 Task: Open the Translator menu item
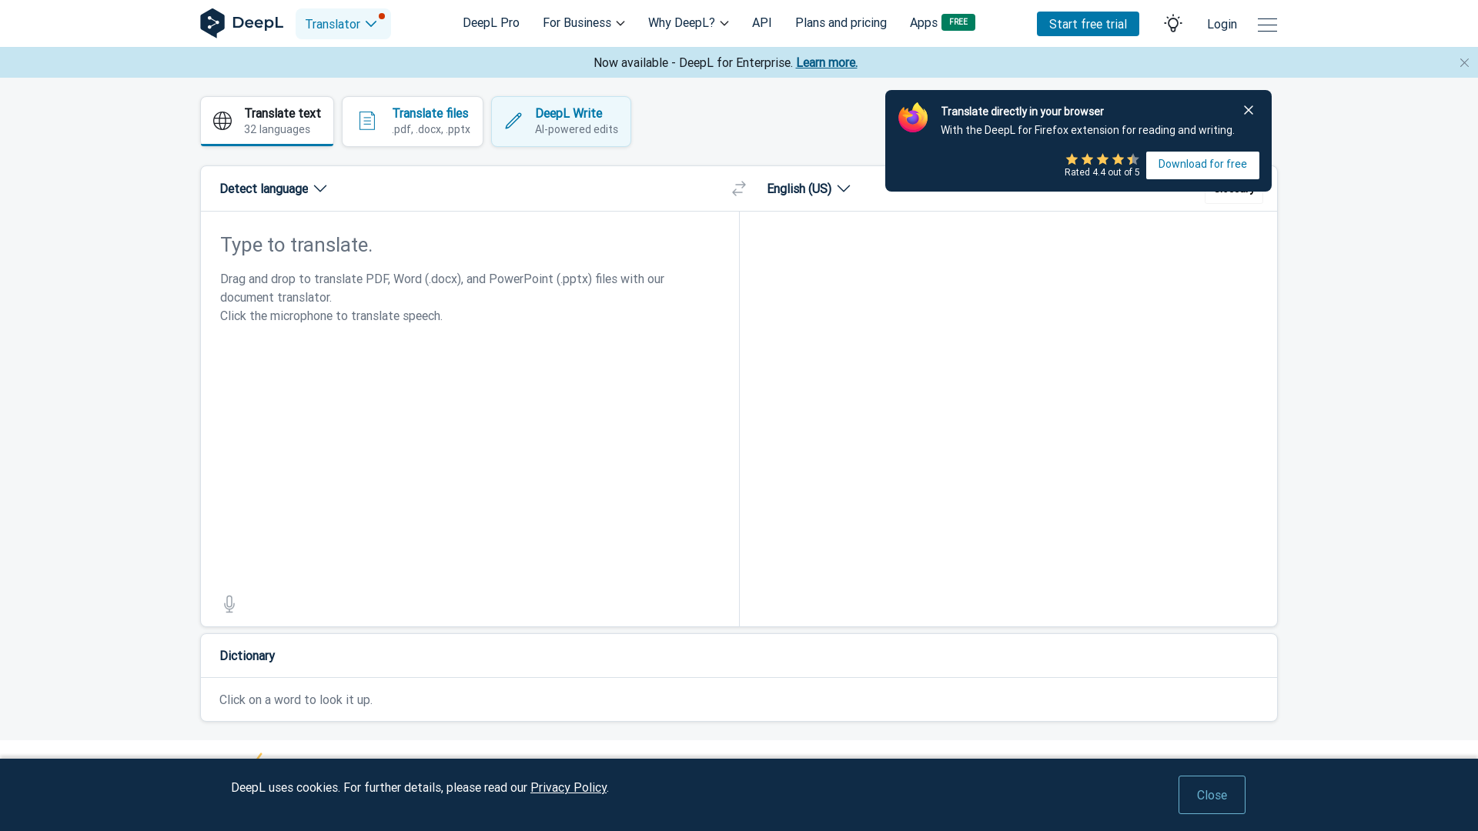(x=342, y=23)
